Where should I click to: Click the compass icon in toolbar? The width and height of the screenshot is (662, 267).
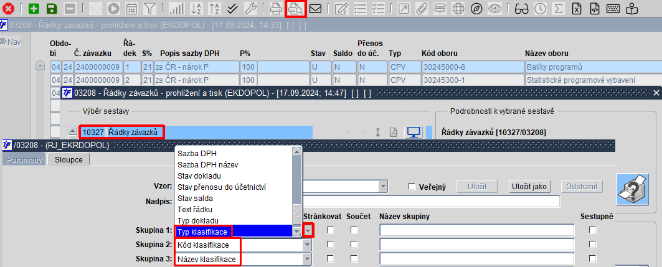click(x=476, y=8)
